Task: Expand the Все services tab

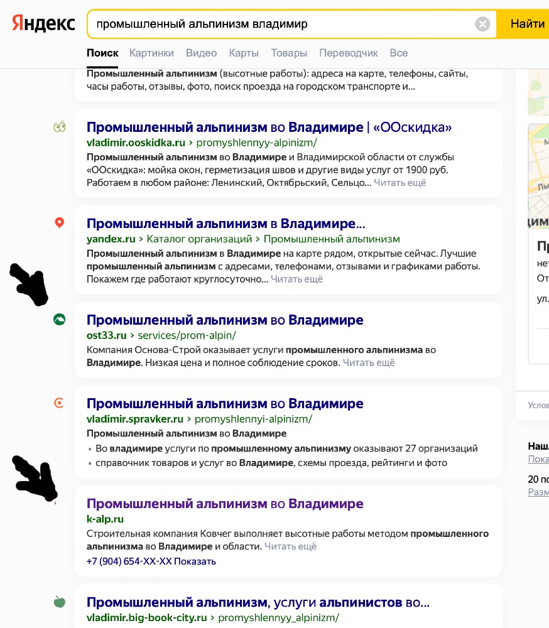Action: pos(399,53)
